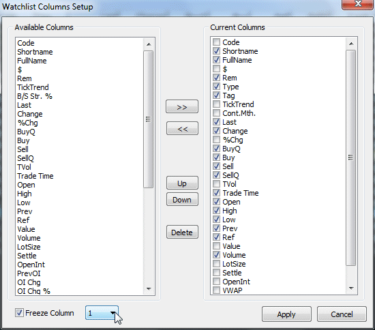Select TickTrend in Available Columns list
The image size is (375, 330).
[33, 87]
